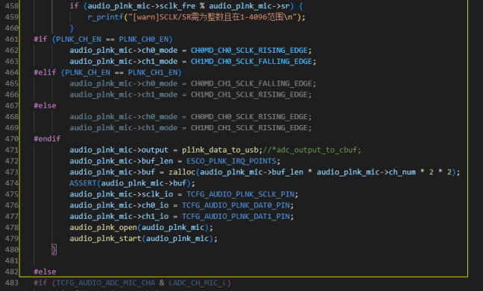Click output member on line 471
483x291 pixels.
click(x=155, y=150)
